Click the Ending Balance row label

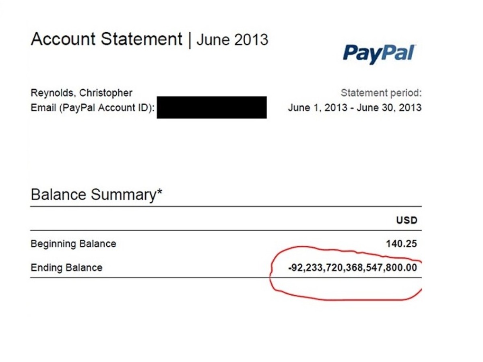[x=66, y=268]
